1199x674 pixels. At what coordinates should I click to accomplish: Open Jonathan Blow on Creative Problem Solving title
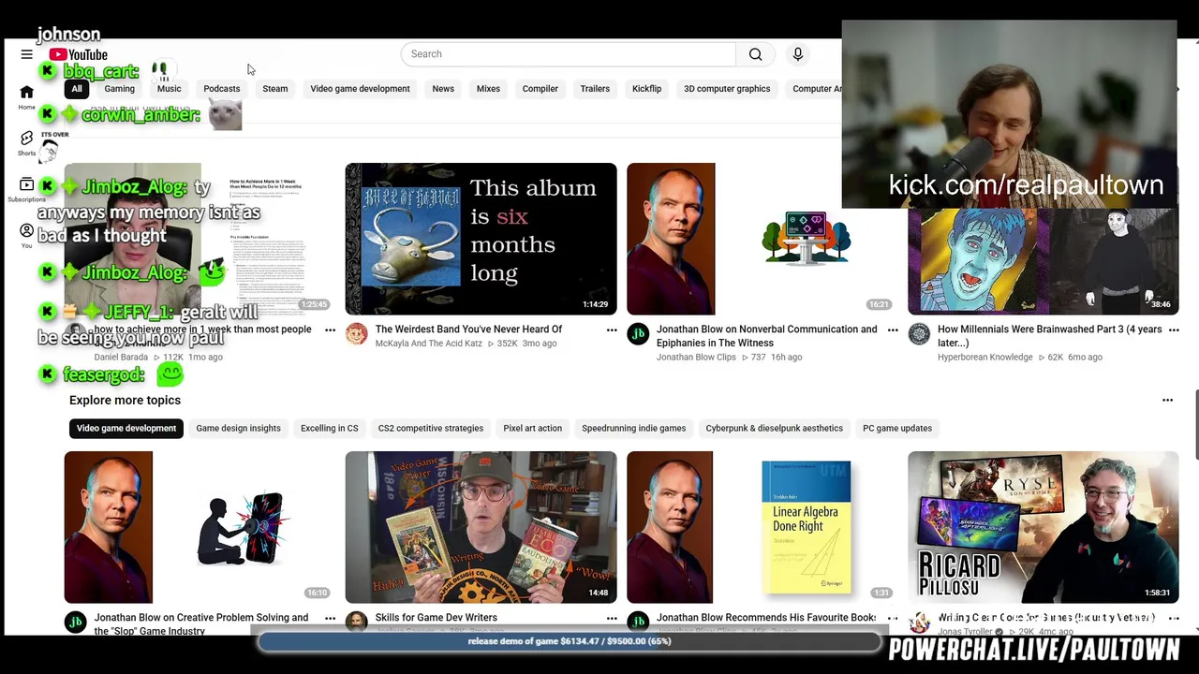201,624
